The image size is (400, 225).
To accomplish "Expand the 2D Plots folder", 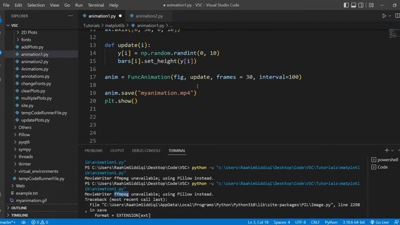I will tap(29, 32).
